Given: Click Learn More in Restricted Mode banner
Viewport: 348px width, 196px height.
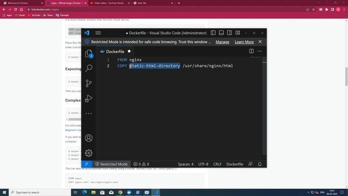Looking at the screenshot, I should (244, 42).
